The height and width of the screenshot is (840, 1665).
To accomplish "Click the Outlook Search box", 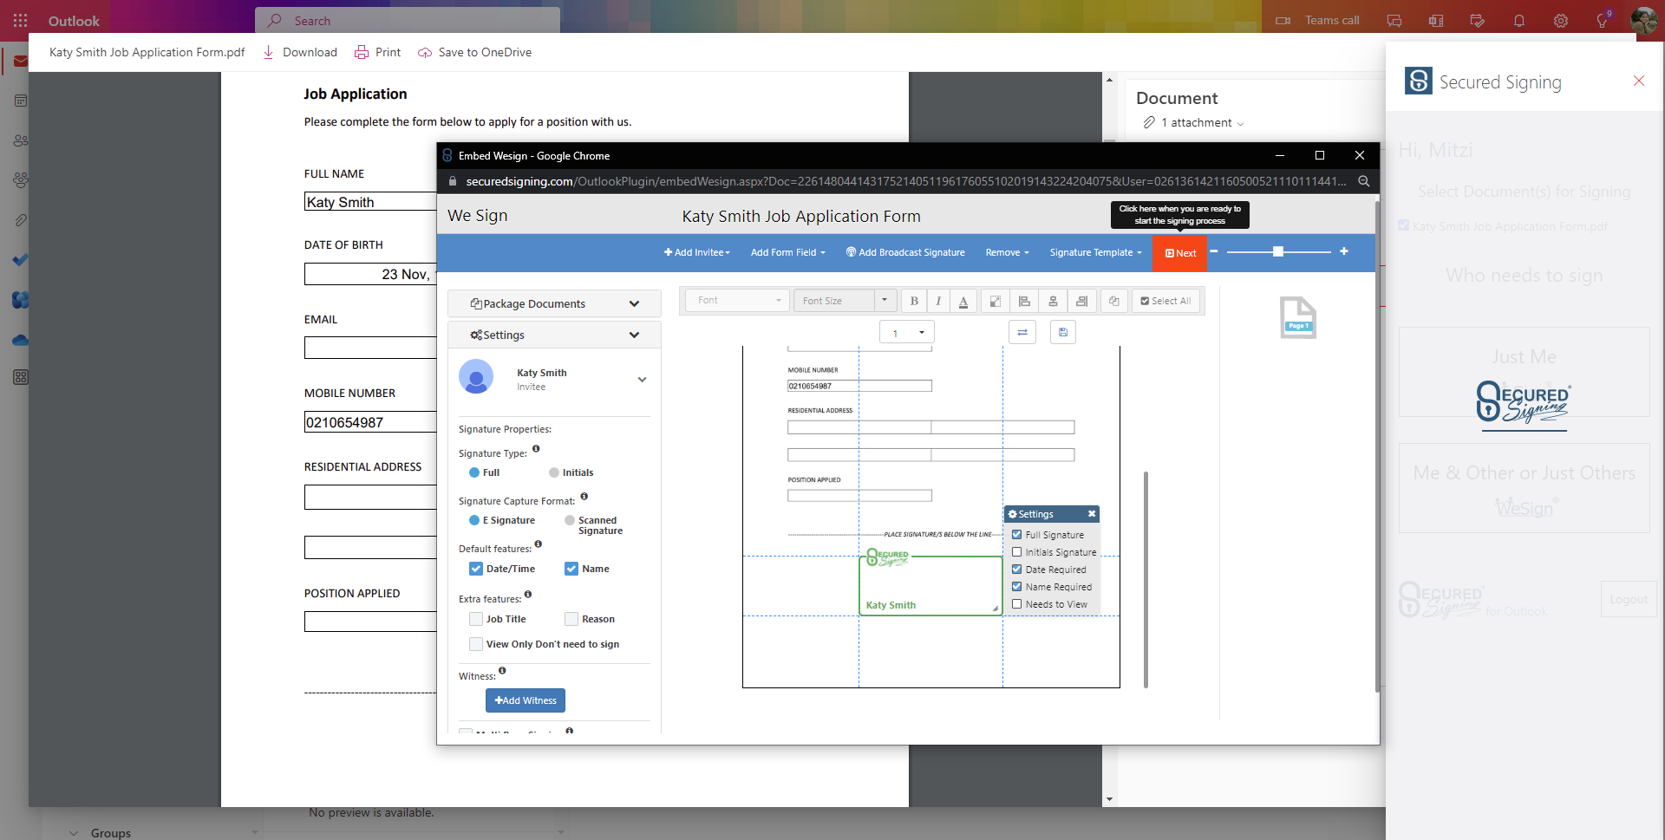I will pyautogui.click(x=408, y=20).
